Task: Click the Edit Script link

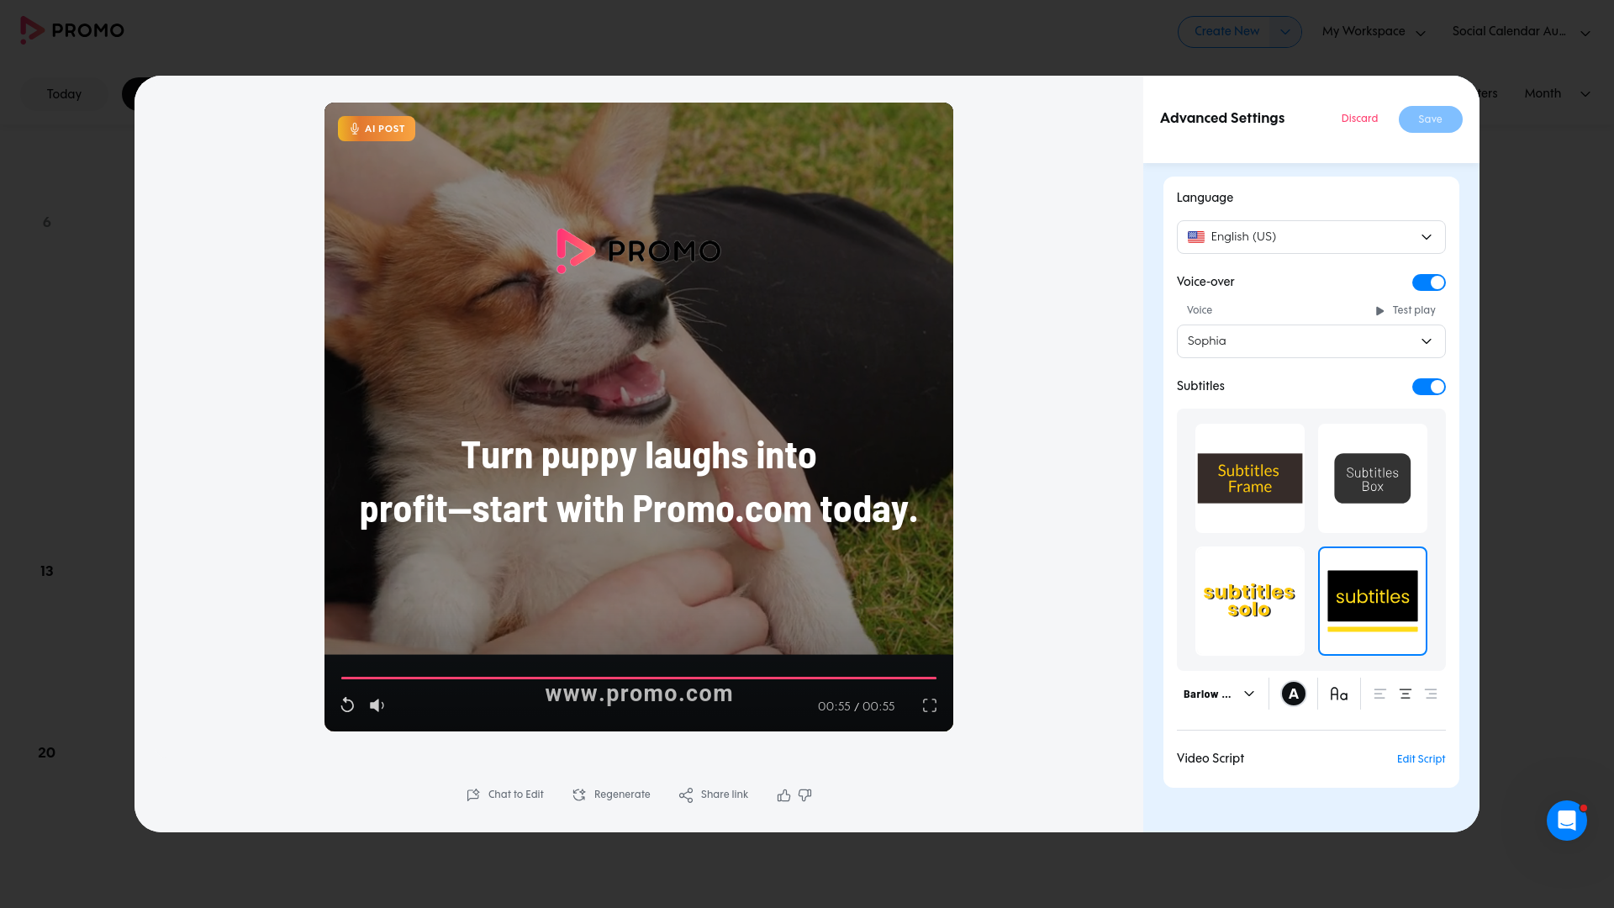Action: 1421,759
